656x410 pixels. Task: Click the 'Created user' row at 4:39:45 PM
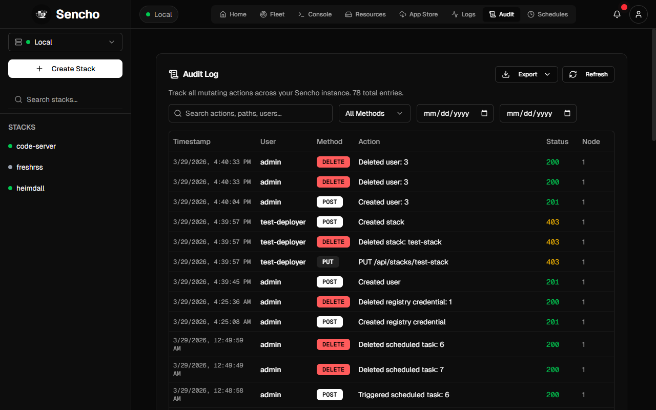pos(392,282)
